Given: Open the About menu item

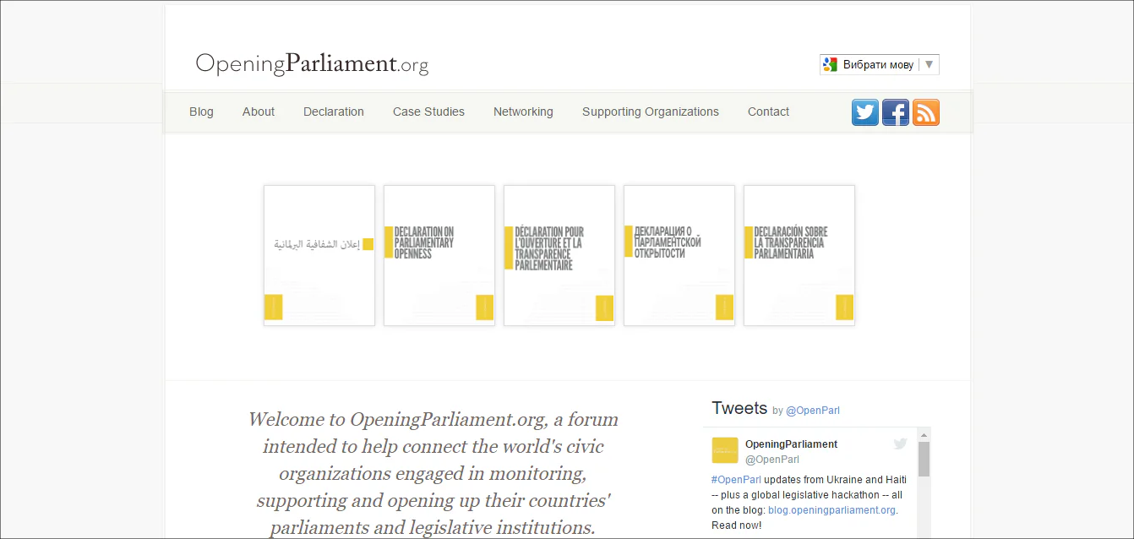Looking at the screenshot, I should (x=259, y=112).
